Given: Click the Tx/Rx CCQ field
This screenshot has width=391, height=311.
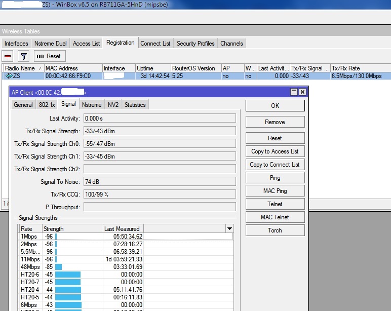Looking at the screenshot, I should point(160,195).
